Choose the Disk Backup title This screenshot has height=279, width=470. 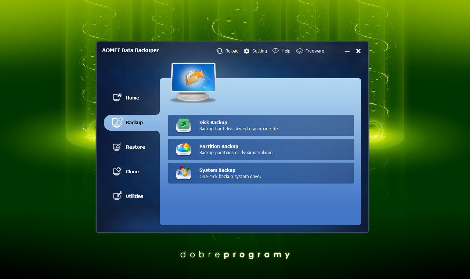coord(213,123)
